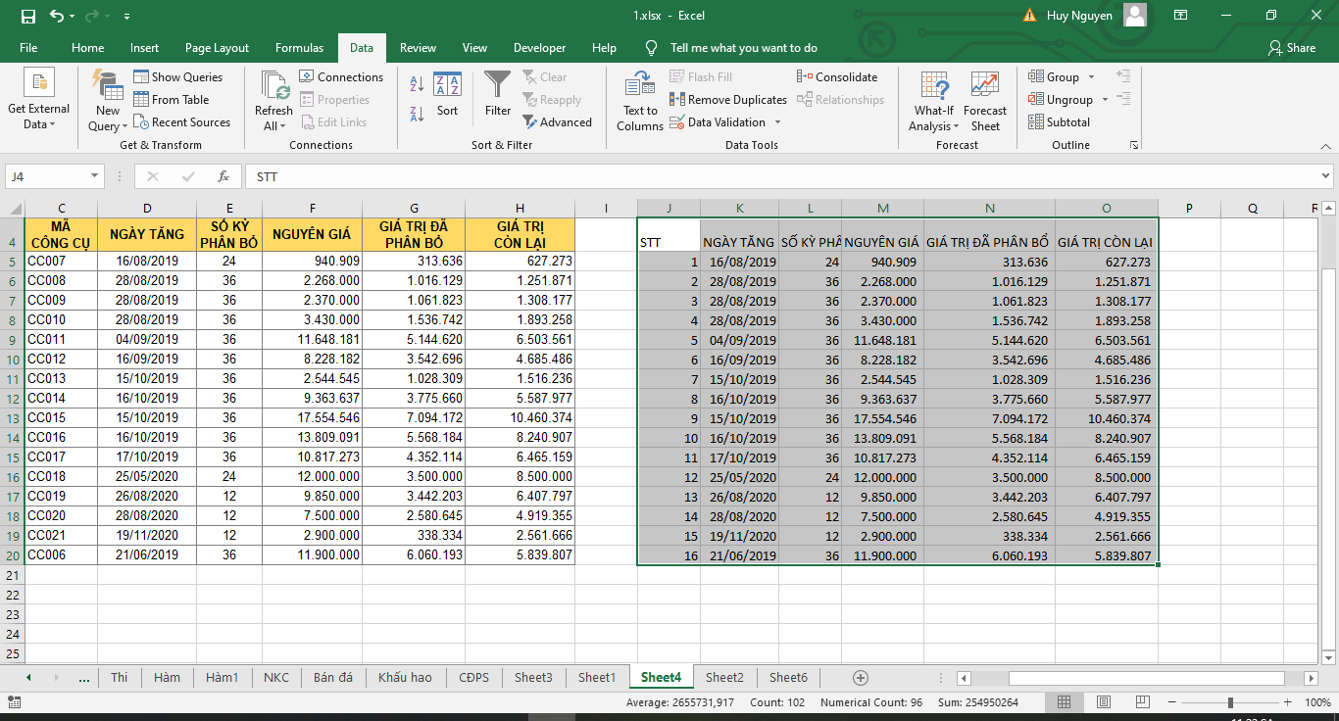Switch to Page Layout view in status bar
Image resolution: width=1339 pixels, height=721 pixels.
pyautogui.click(x=1103, y=702)
